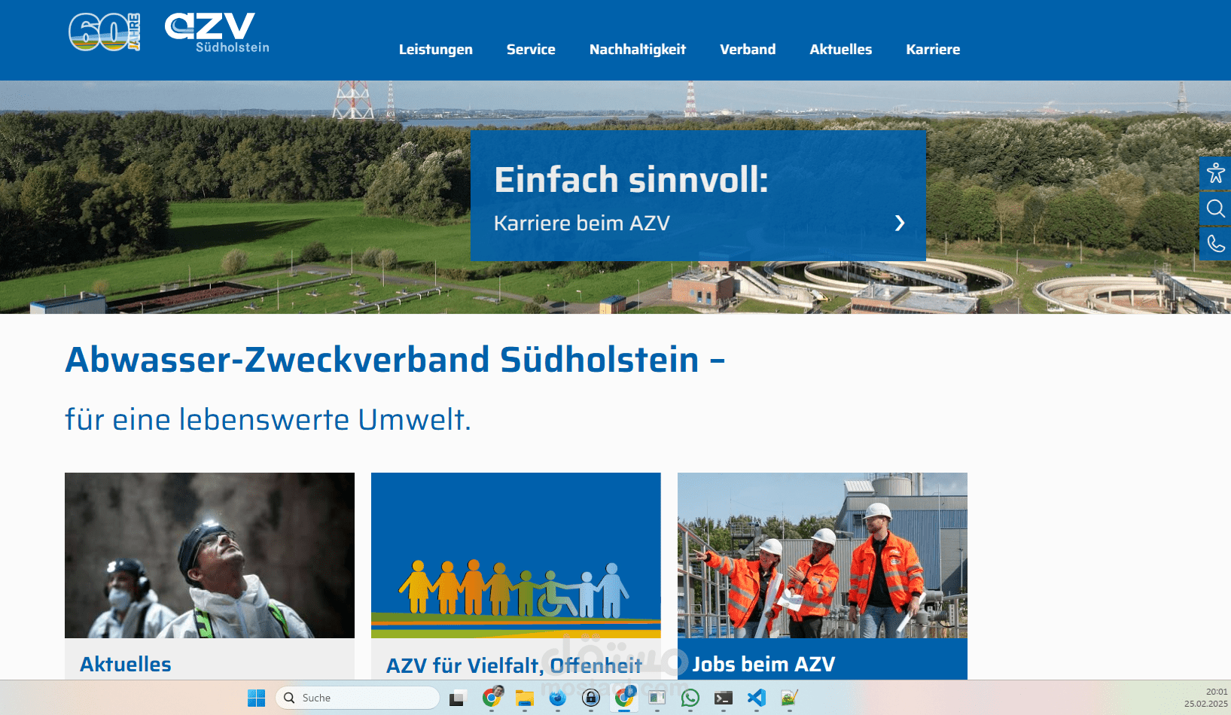Open the taskbar app left of WhatsApp
The width and height of the screenshot is (1231, 715).
click(657, 698)
